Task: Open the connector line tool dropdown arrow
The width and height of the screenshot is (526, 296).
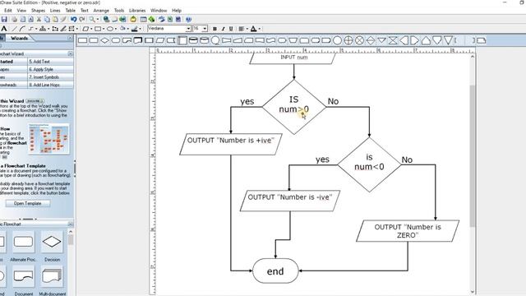Action: 36,29
